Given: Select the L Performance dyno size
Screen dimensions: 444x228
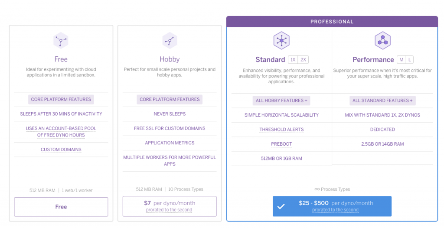Looking at the screenshot, I should click(x=409, y=60).
